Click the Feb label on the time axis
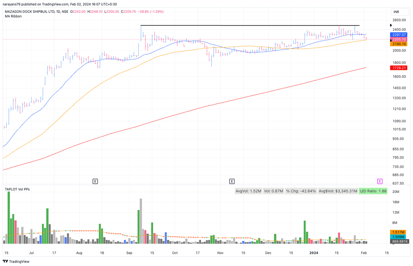The image size is (413, 266). tap(364, 253)
